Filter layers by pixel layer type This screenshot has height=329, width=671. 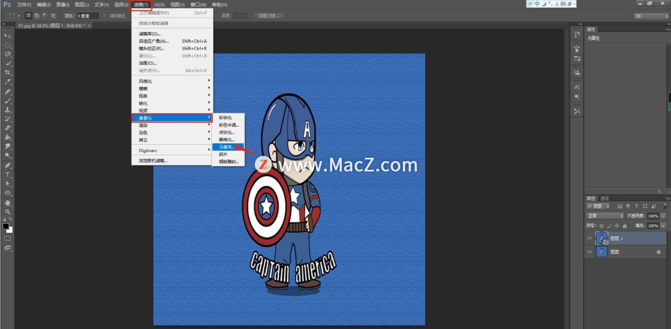(x=620, y=206)
